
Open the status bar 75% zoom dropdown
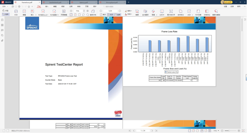(x=218, y=131)
